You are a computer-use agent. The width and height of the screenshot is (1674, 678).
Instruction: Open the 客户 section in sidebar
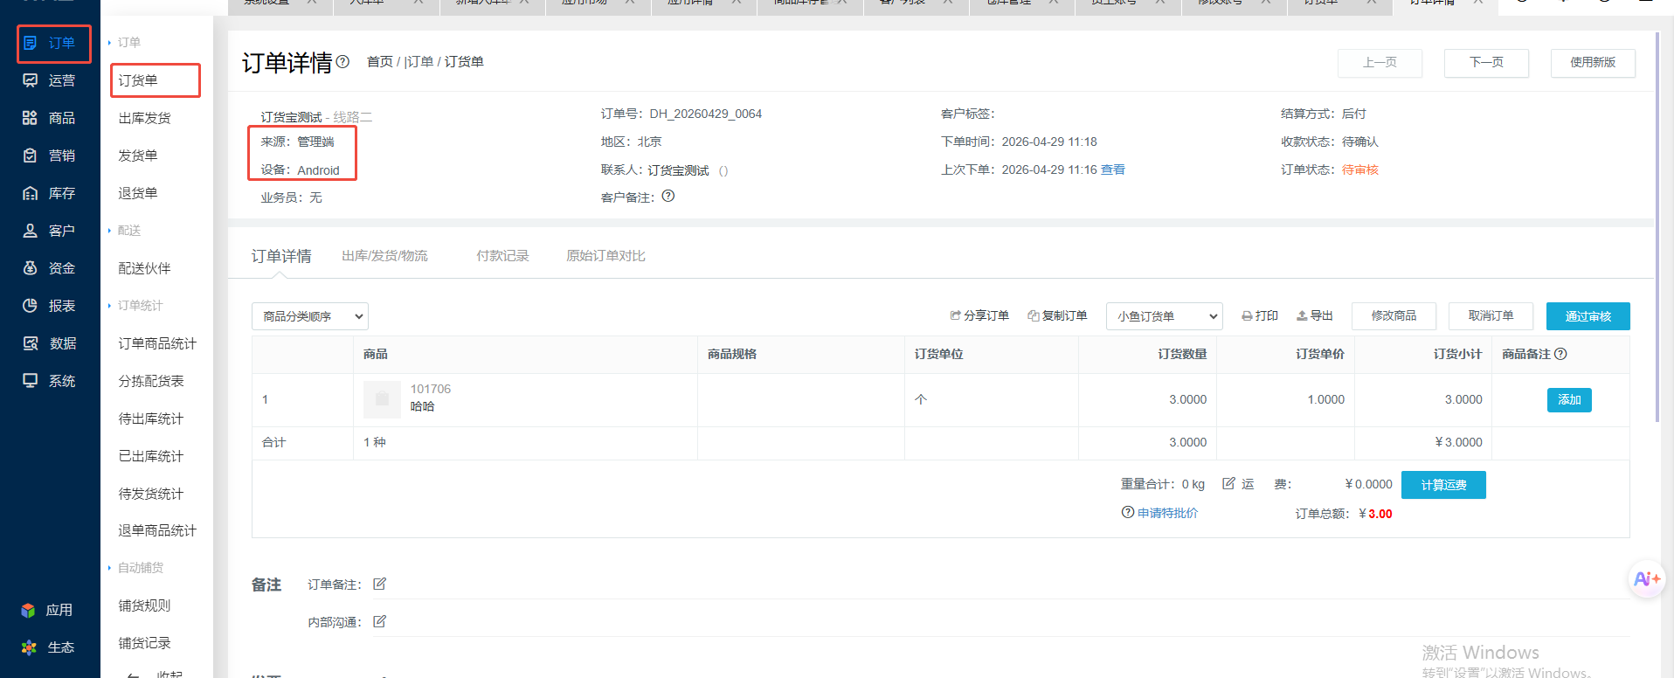coord(50,231)
